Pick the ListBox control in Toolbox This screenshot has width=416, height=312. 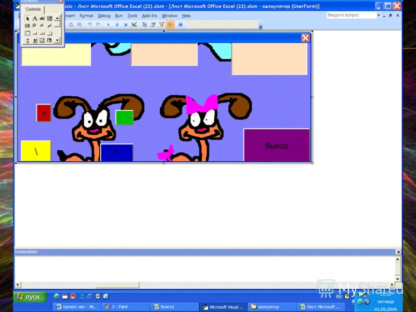pyautogui.click(x=28, y=25)
